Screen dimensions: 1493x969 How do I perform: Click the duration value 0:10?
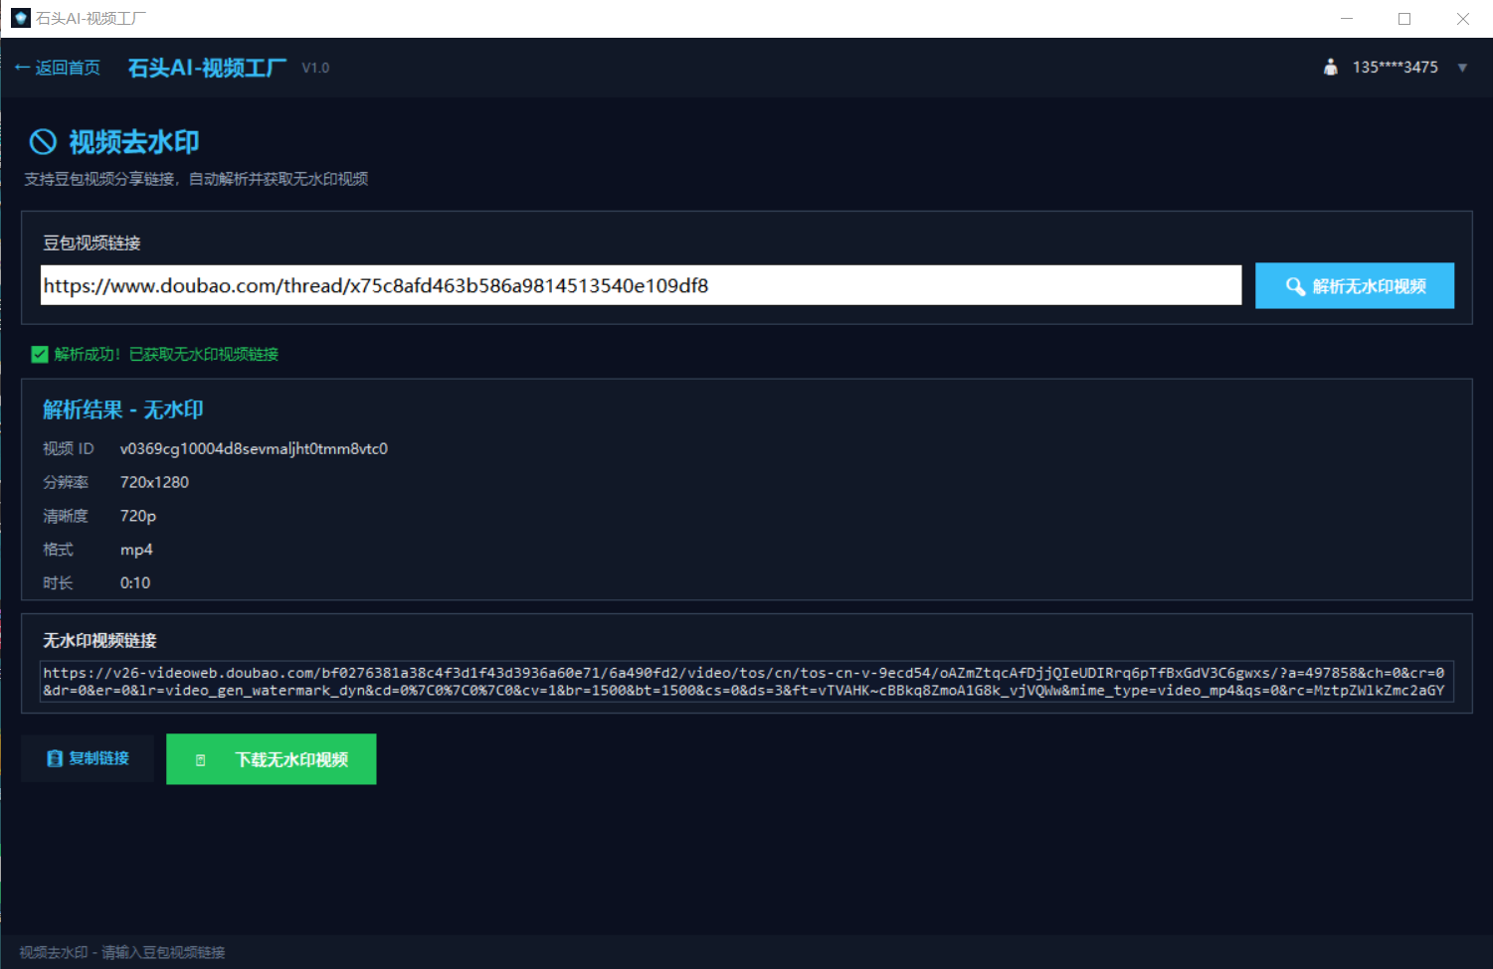point(135,583)
